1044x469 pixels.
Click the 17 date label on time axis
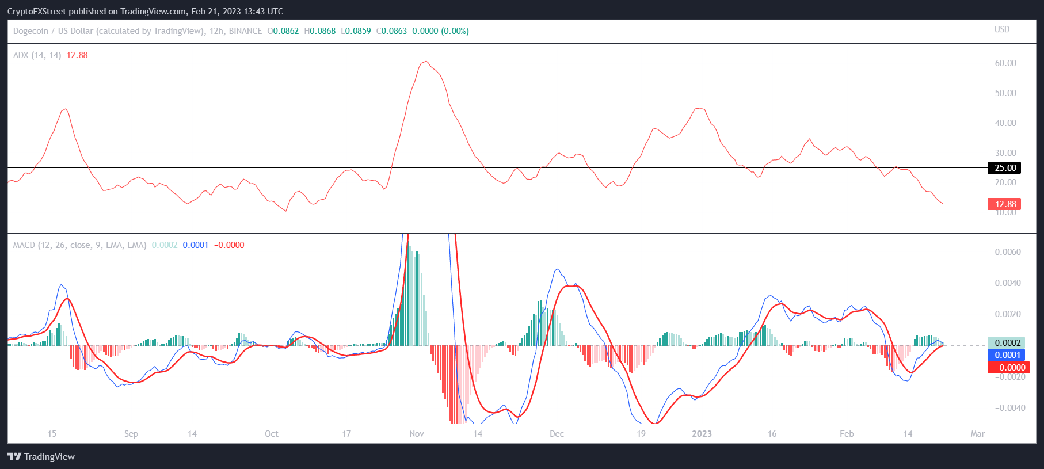346,434
